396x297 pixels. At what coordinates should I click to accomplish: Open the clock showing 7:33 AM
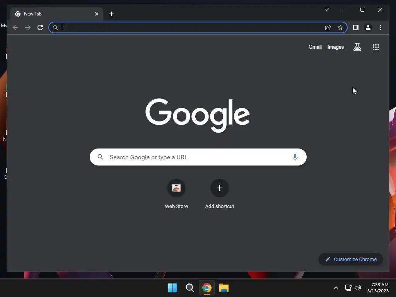tap(378, 288)
